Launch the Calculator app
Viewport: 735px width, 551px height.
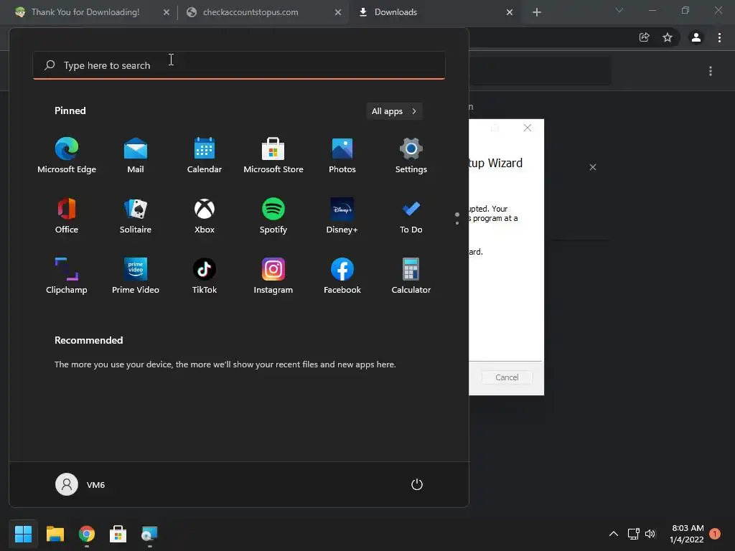click(411, 276)
